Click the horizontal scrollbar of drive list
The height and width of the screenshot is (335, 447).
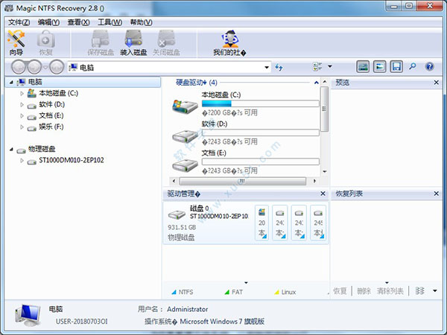coord(242,181)
